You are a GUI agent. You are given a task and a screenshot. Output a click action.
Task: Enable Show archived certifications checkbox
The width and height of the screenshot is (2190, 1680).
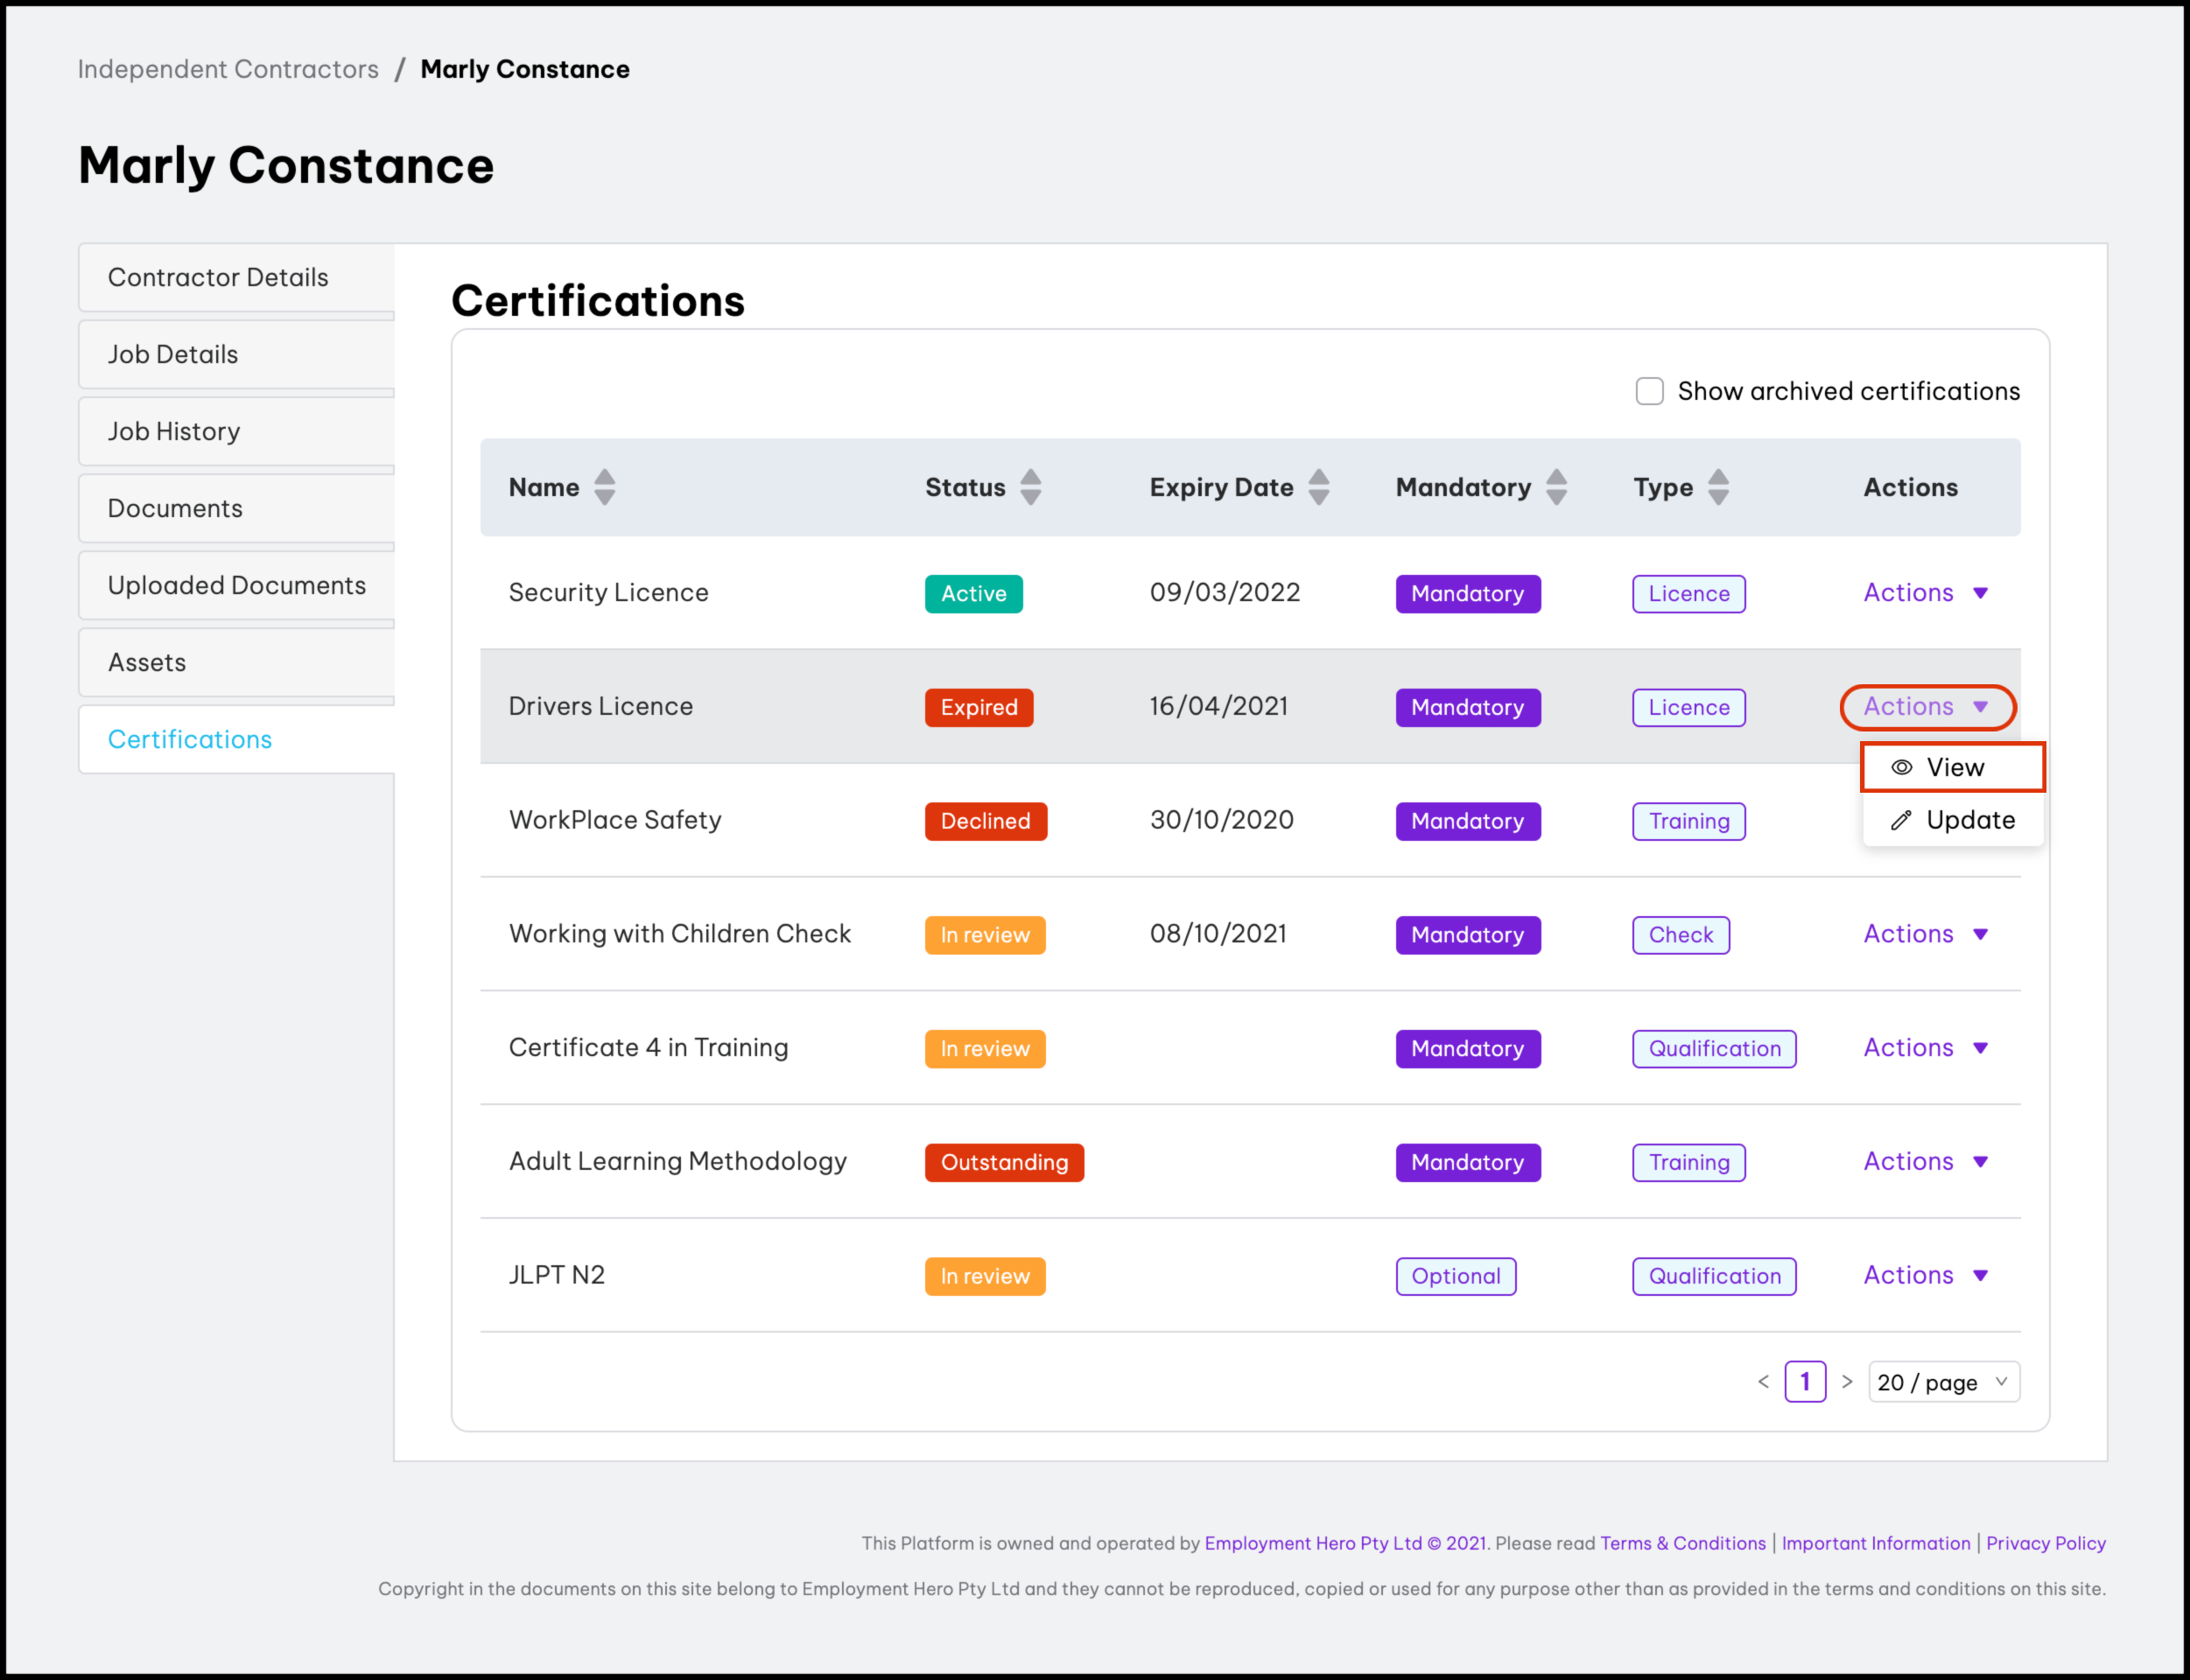click(1649, 391)
